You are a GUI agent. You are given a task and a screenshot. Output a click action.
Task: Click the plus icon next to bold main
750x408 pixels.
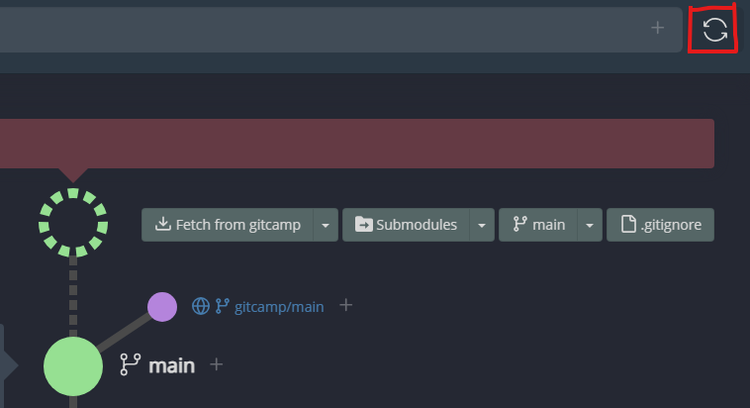[217, 364]
